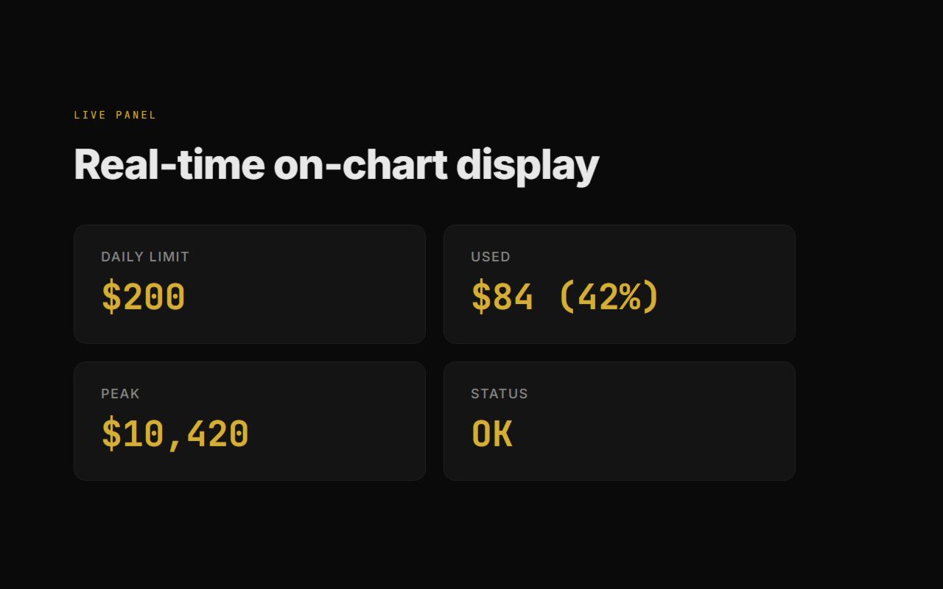The image size is (943, 589).
Task: Click the word 'Real-time' in the heading
Action: [169, 164]
